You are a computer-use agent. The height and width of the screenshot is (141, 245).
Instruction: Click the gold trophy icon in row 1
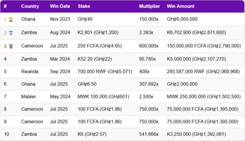click(11, 19)
